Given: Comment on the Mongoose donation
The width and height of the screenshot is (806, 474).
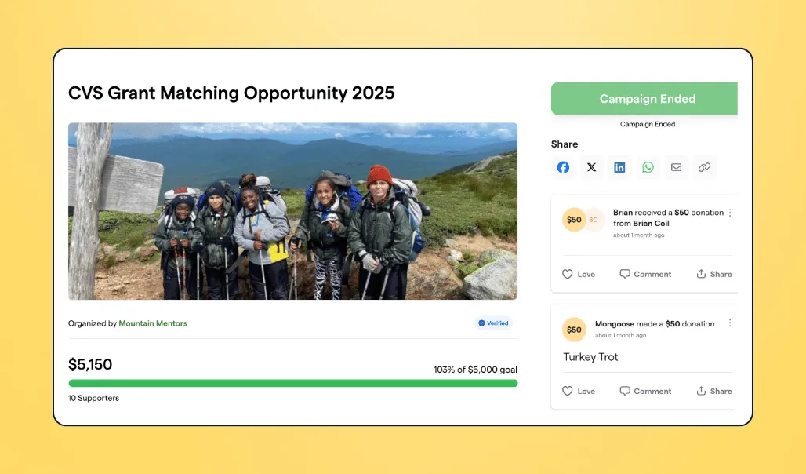Looking at the screenshot, I should [x=645, y=391].
